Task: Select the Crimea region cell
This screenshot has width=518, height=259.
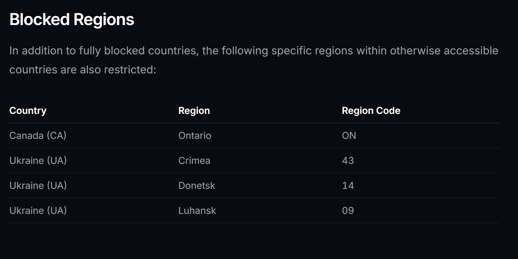Action: (x=194, y=160)
